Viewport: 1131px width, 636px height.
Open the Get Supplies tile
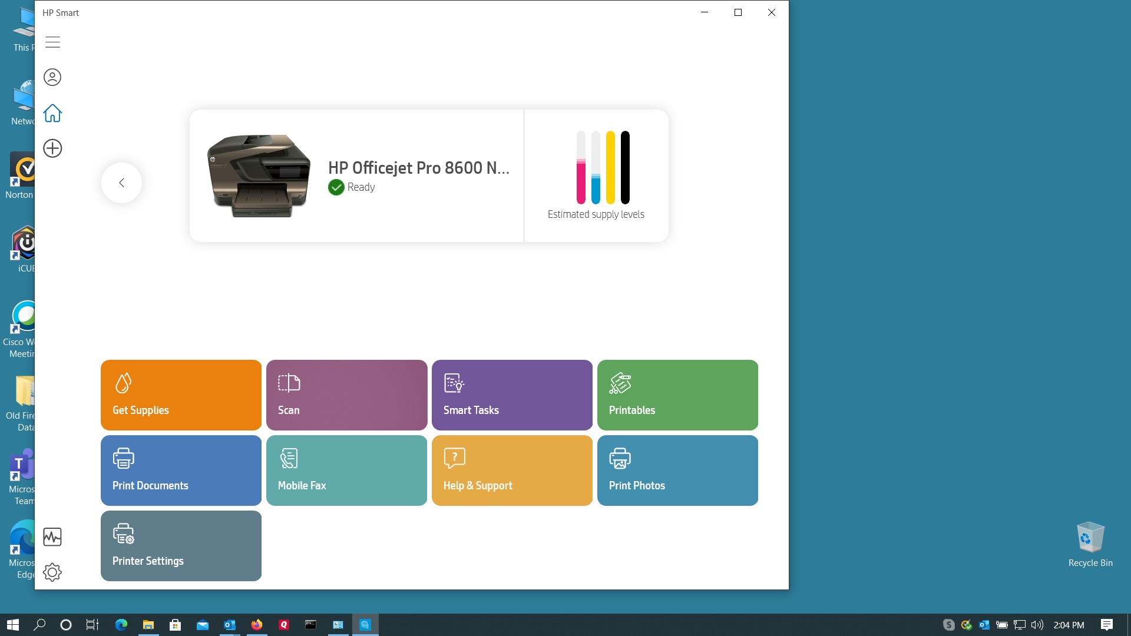coord(181,395)
